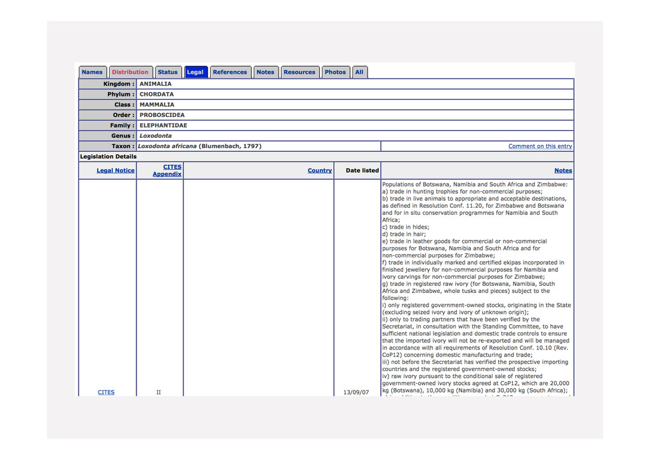Image resolution: width=650 pixels, height=460 pixels.
Task: Click the Family value ELEPHANTIDAE
Action: coord(163,125)
